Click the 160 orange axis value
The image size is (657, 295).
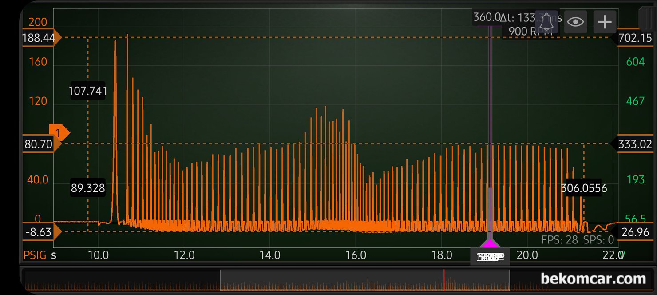38,62
